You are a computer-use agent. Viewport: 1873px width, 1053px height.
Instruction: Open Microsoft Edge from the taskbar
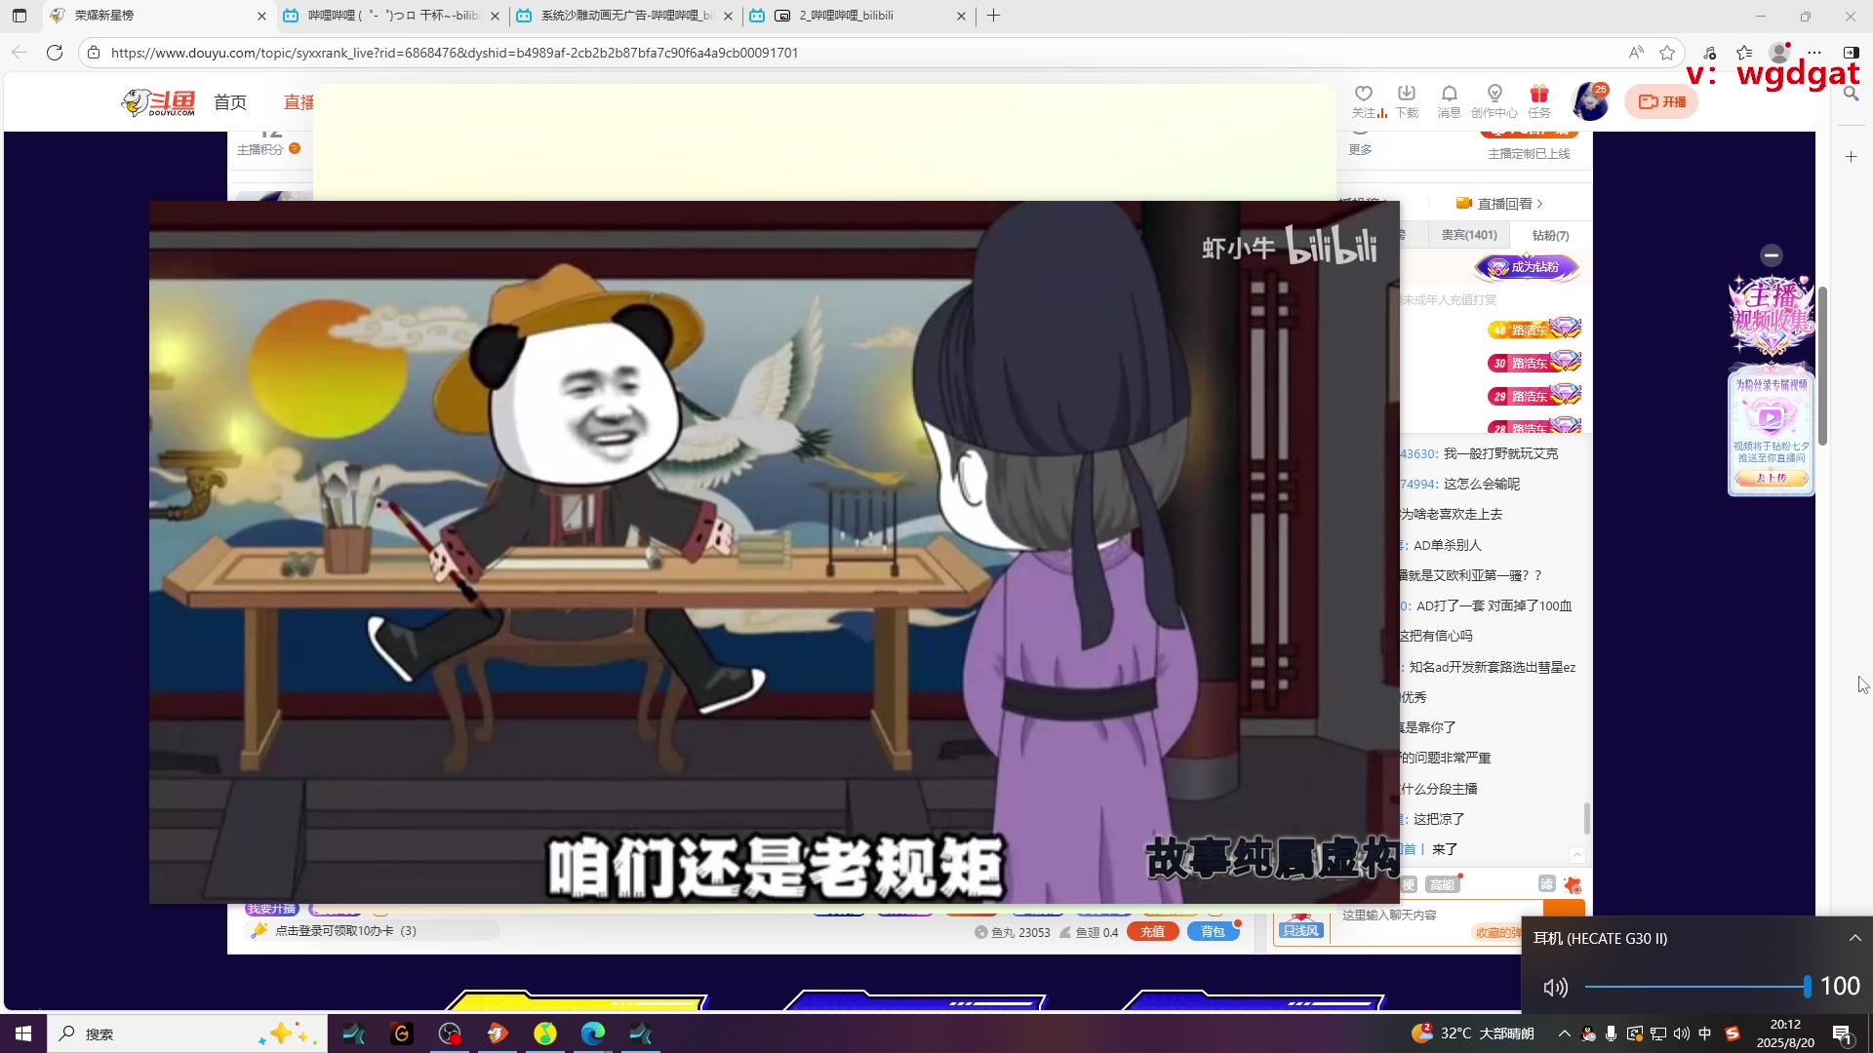pyautogui.click(x=593, y=1033)
